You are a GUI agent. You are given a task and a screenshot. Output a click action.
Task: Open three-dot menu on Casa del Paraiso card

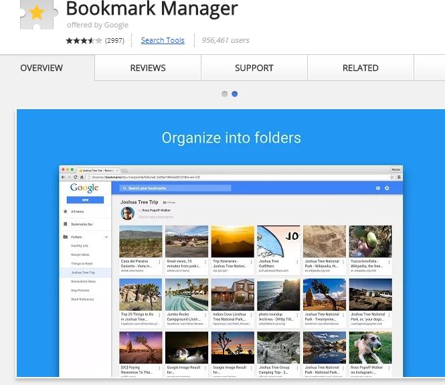[159, 262]
